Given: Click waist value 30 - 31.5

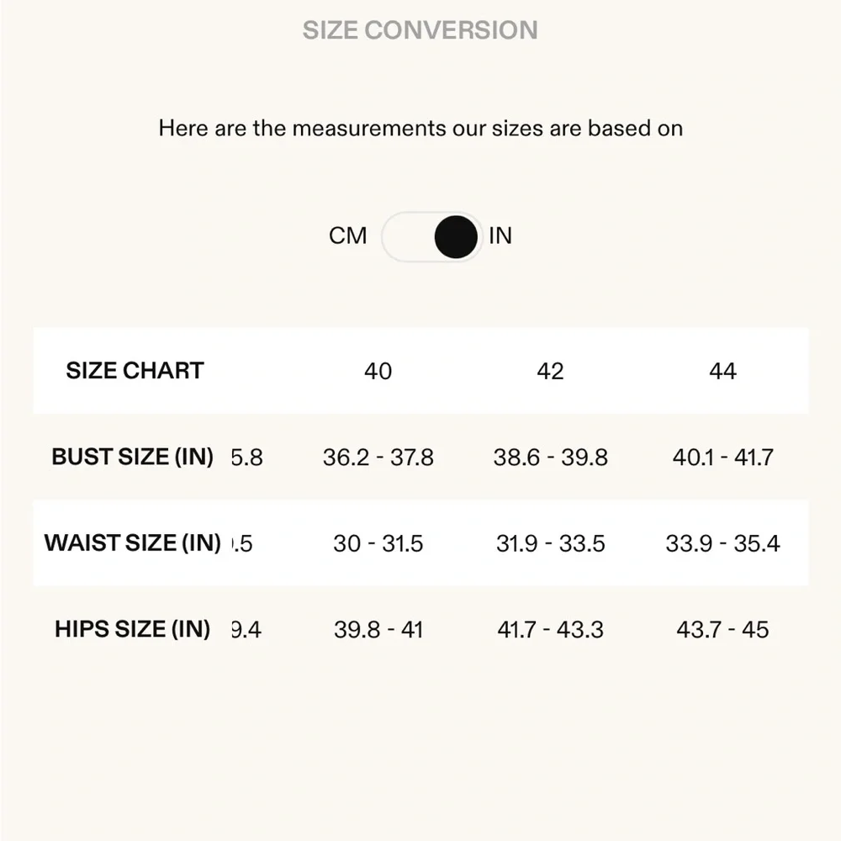Looking at the screenshot, I should pos(378,543).
